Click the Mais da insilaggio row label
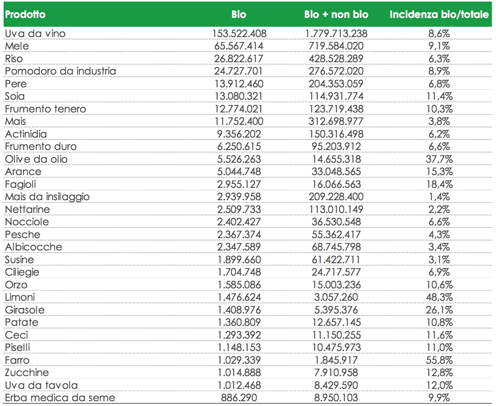The image size is (496, 406). pos(47,197)
